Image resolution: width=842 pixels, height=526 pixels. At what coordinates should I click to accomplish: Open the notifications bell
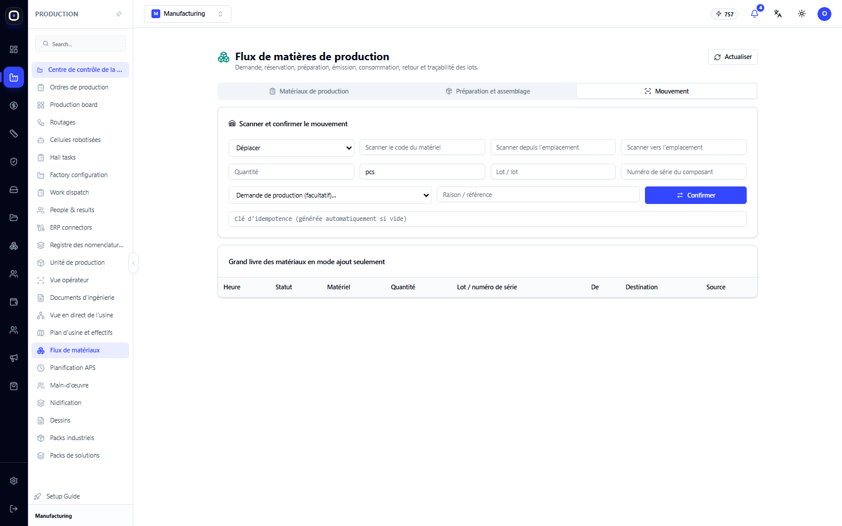(754, 14)
